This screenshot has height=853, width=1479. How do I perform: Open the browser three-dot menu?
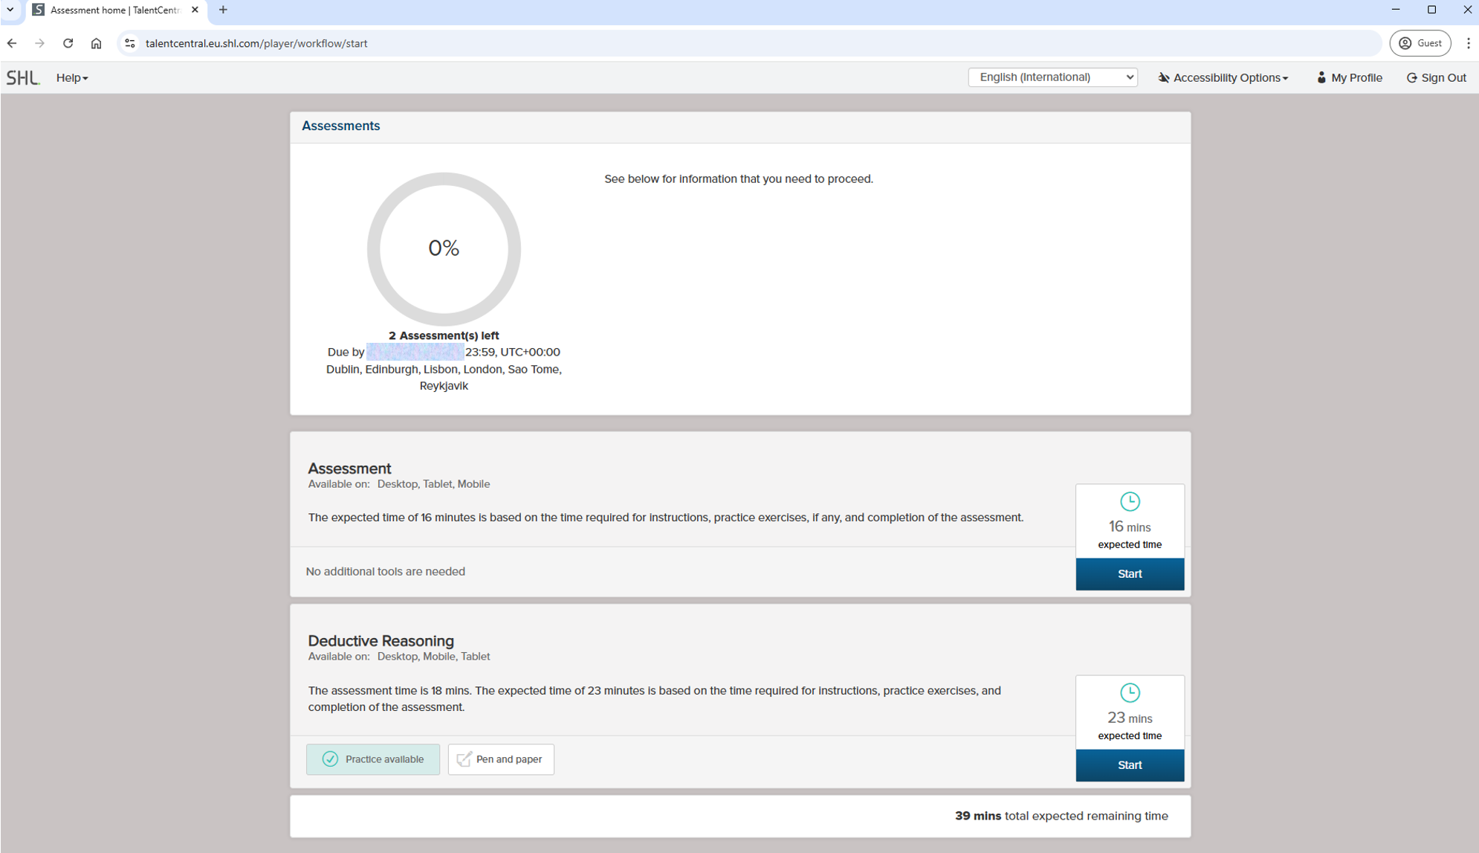1468,43
